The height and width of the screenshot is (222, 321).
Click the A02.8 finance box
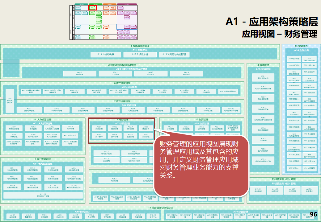[146, 128]
